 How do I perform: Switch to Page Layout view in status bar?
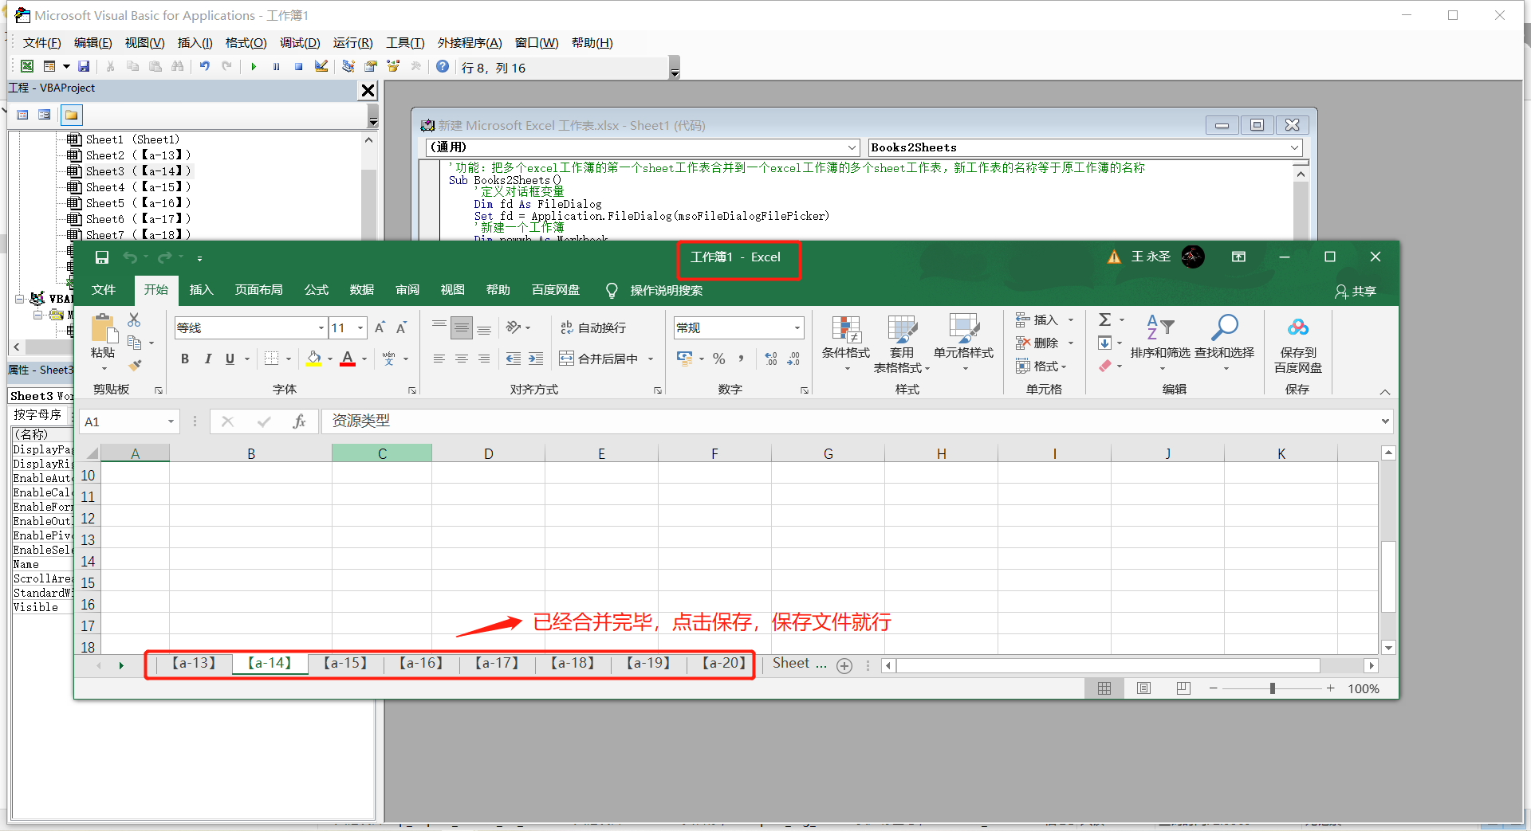pos(1143,688)
